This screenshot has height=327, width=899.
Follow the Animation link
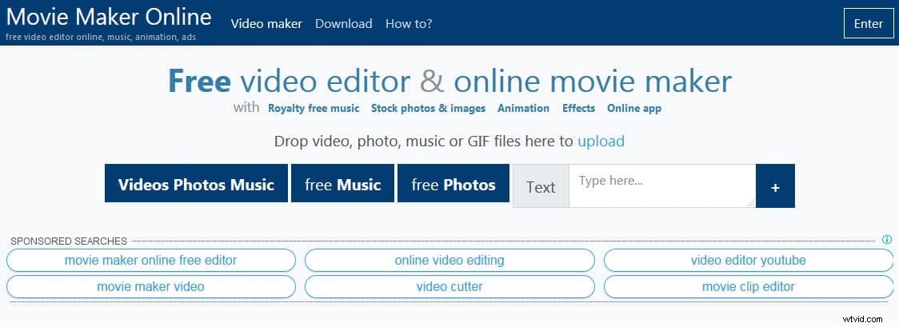click(523, 108)
